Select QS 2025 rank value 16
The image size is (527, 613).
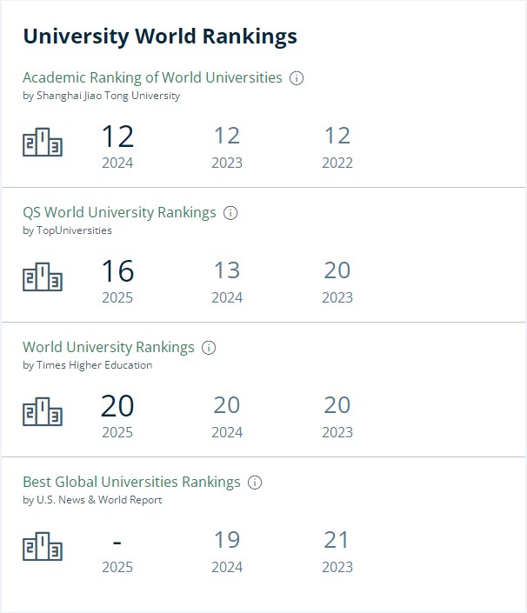pos(117,271)
